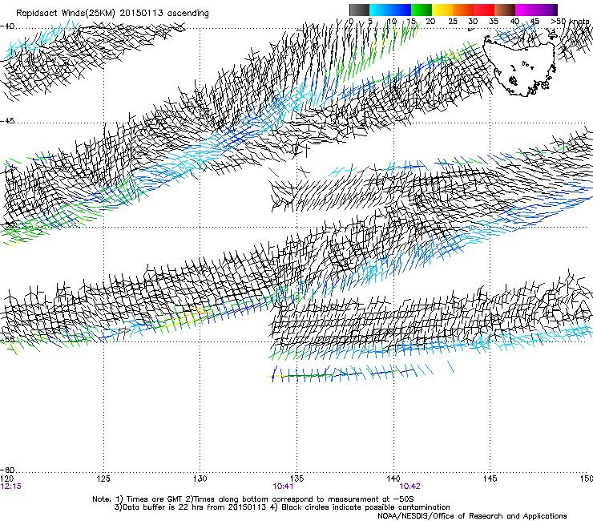Click the "-45" latitude axis label
Image resolution: width=593 pixels, height=521 pixels.
[x=7, y=121]
